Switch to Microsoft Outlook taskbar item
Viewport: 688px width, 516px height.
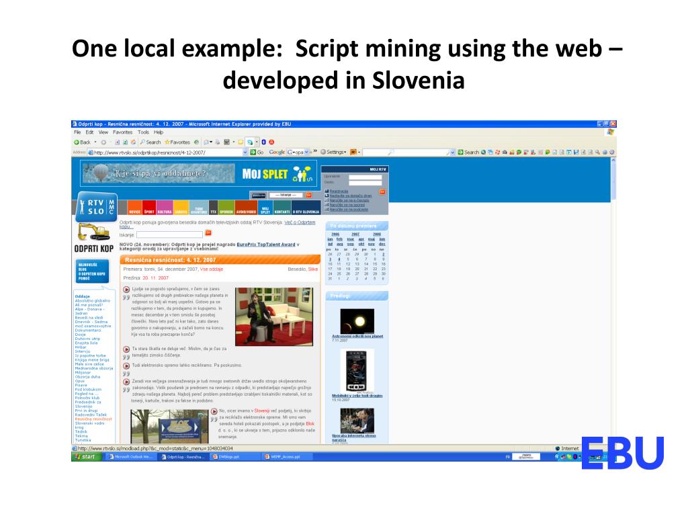click(131, 457)
